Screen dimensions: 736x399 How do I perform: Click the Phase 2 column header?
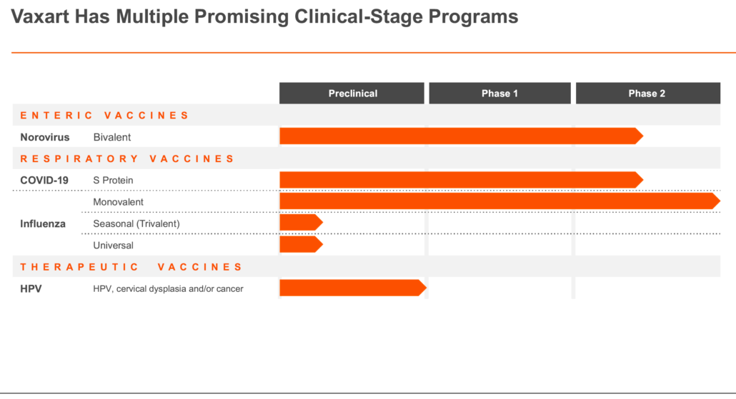click(x=648, y=94)
